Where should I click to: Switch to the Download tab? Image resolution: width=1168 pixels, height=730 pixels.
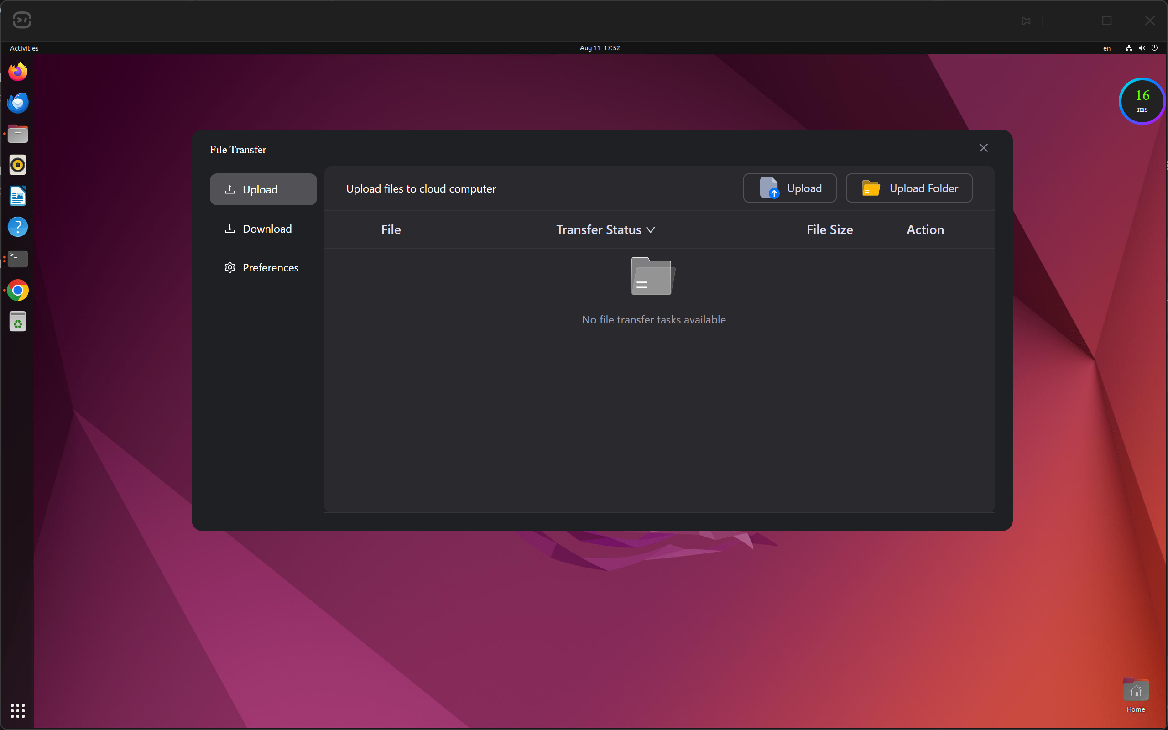263,229
